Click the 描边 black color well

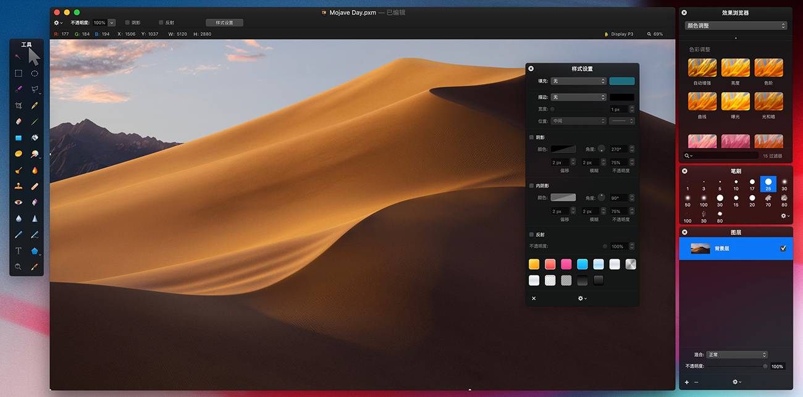coord(621,97)
